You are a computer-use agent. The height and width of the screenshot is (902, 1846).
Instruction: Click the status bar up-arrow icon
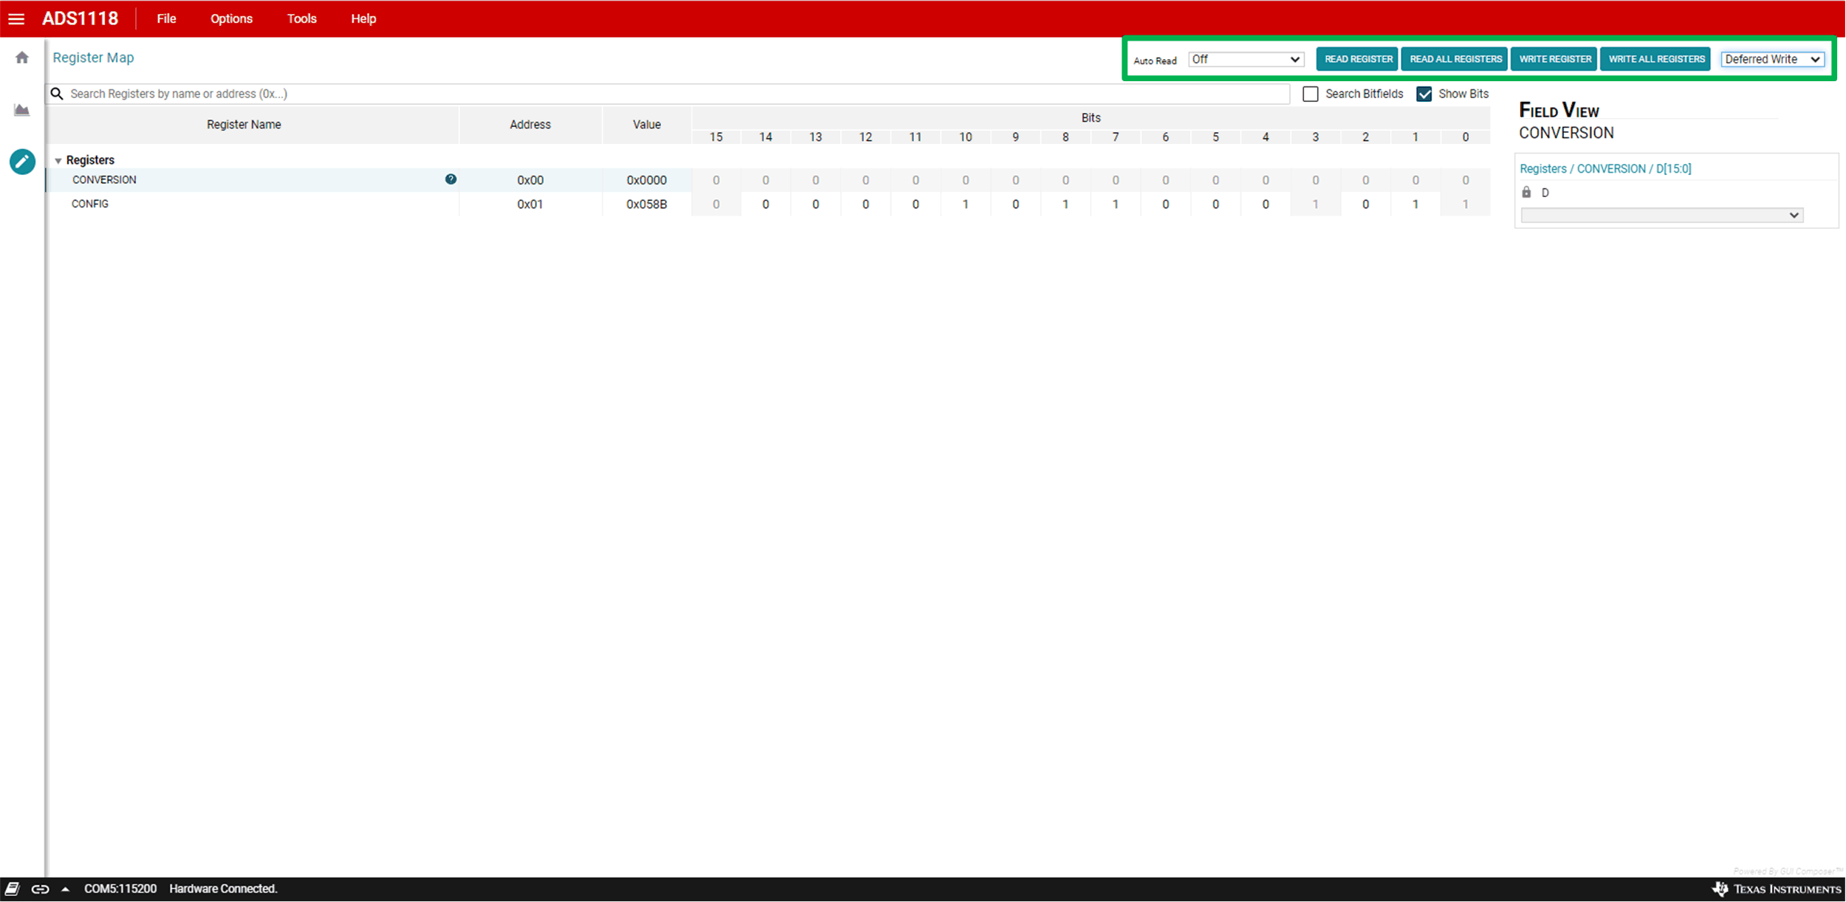(x=66, y=889)
